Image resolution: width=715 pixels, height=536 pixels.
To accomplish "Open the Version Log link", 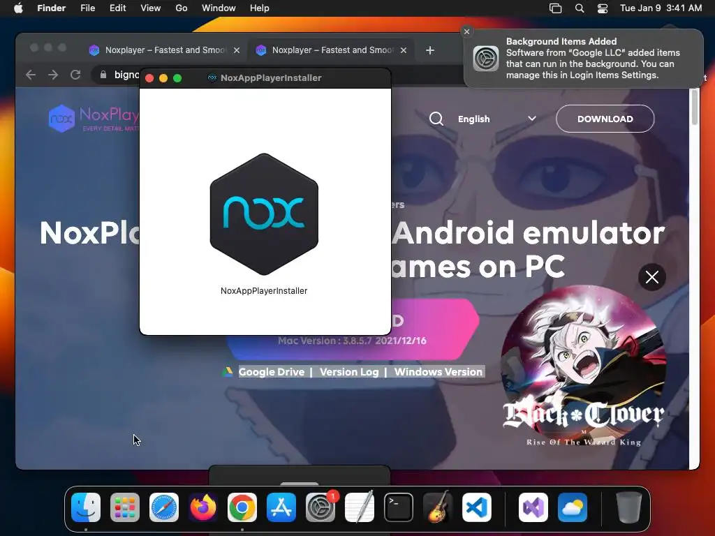I will click(x=349, y=372).
